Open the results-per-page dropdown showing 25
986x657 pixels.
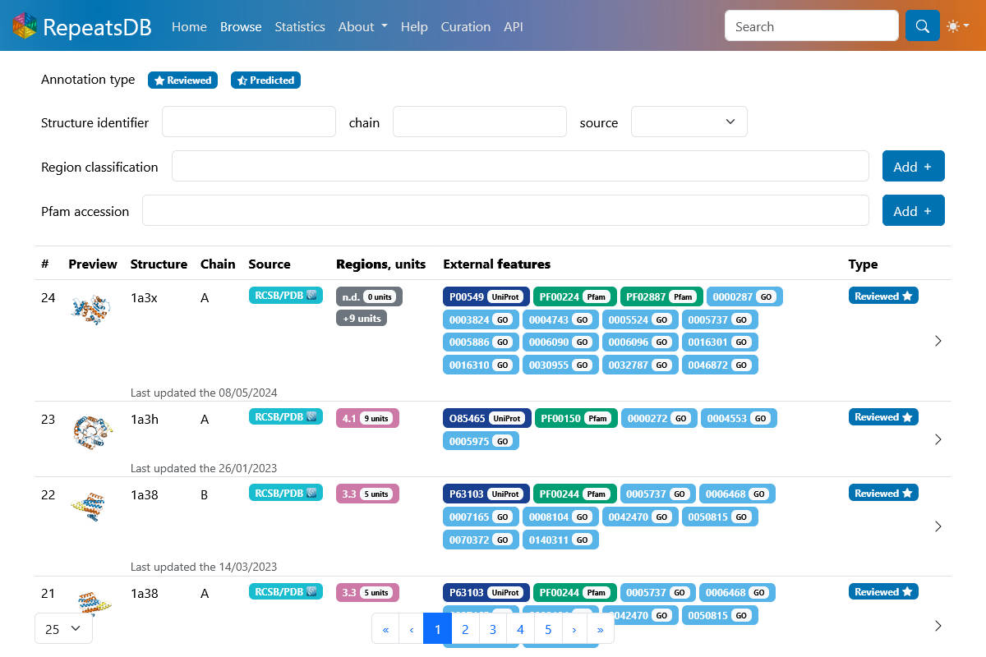pos(63,628)
